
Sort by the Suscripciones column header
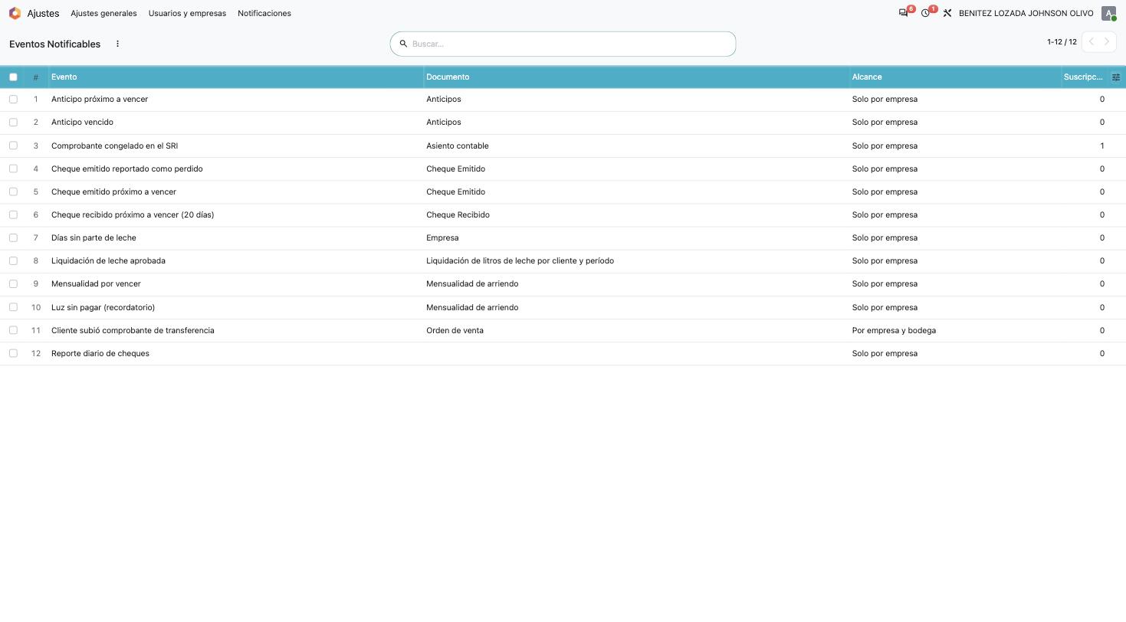pyautogui.click(x=1083, y=77)
